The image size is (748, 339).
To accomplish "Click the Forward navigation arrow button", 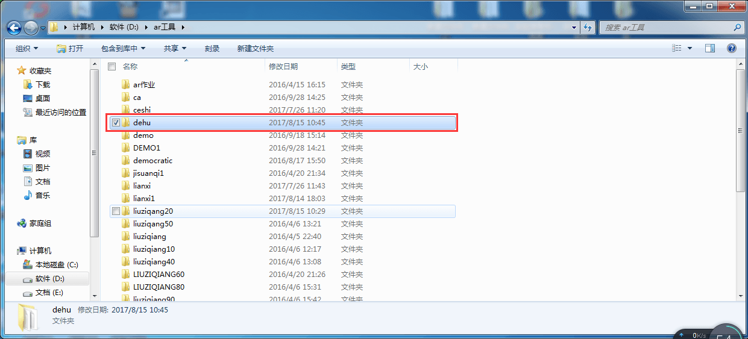I will [31, 28].
